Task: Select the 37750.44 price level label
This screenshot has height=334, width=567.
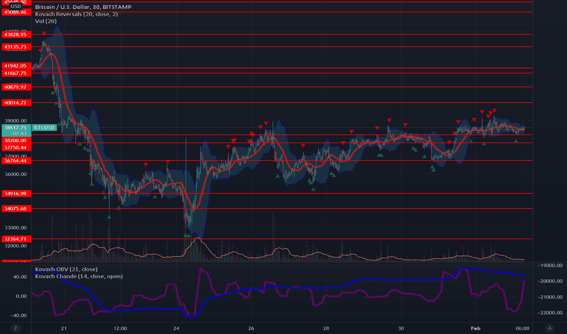Action: tap(16, 148)
